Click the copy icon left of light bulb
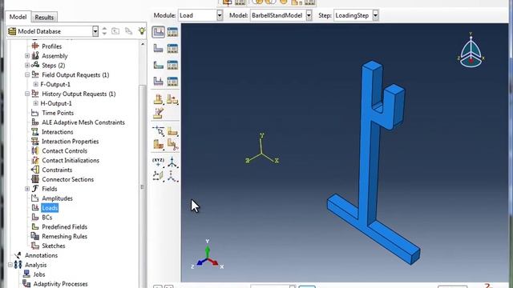Screen dimensions: 513x288 (x=128, y=31)
